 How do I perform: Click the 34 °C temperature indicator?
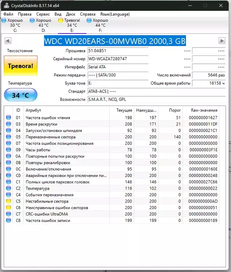pyautogui.click(x=21, y=95)
